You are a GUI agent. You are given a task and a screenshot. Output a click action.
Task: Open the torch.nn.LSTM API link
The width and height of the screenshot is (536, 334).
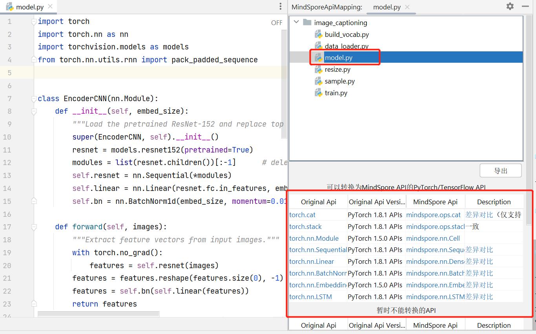click(x=310, y=297)
